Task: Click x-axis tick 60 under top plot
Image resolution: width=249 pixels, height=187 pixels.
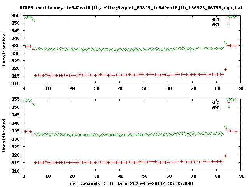Action: [169, 88]
